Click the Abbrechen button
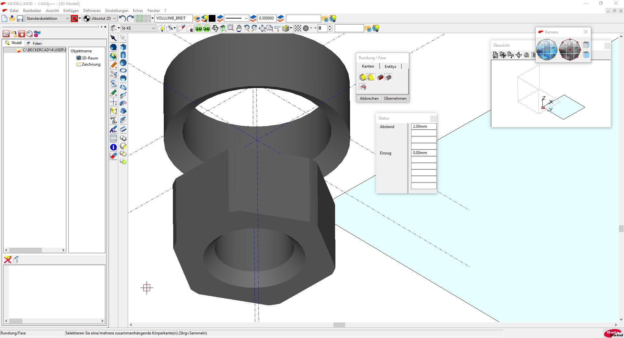This screenshot has height=338, width=624. pyautogui.click(x=369, y=98)
